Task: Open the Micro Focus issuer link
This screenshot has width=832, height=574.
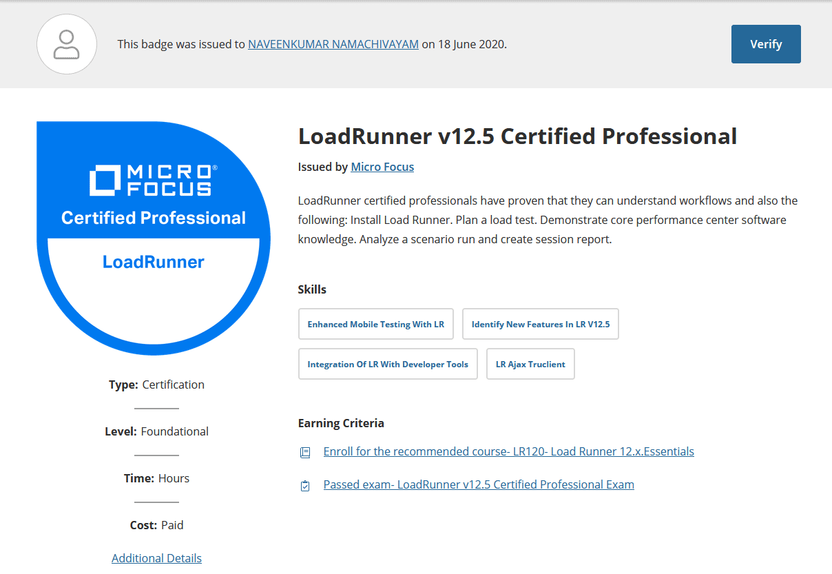Action: [x=382, y=166]
